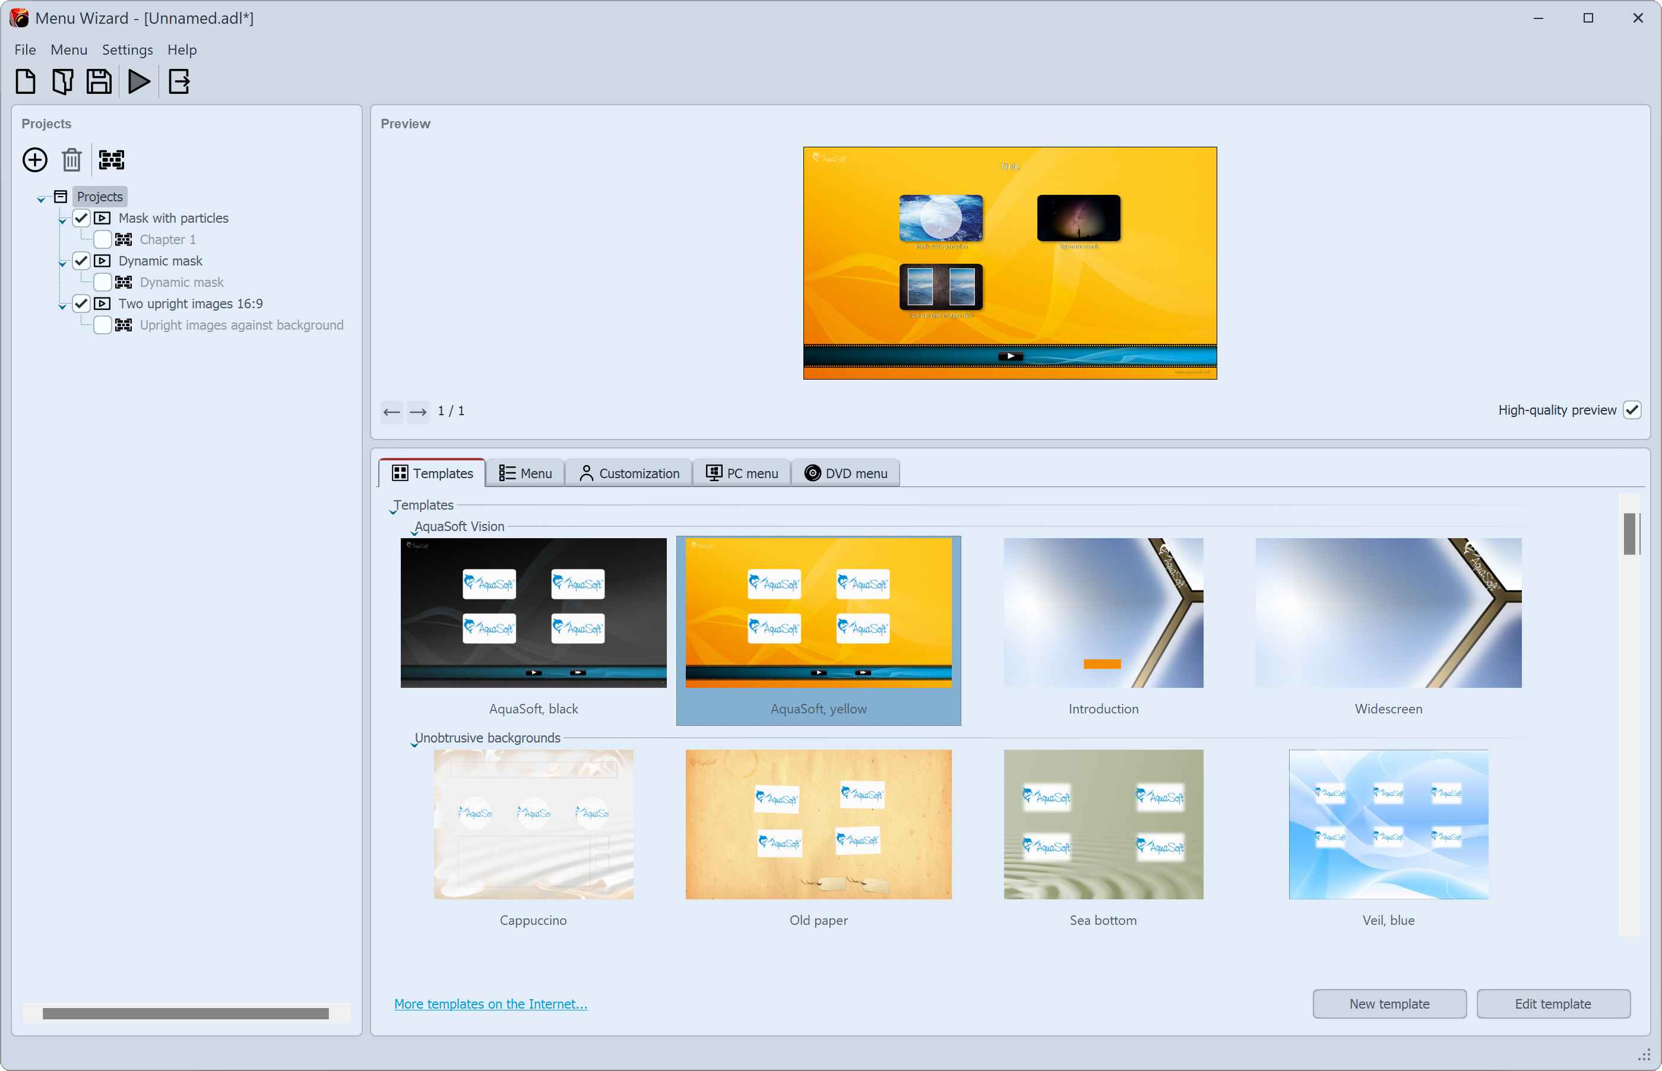Click the Export/Save As icon
This screenshot has height=1071, width=1662.
(178, 83)
